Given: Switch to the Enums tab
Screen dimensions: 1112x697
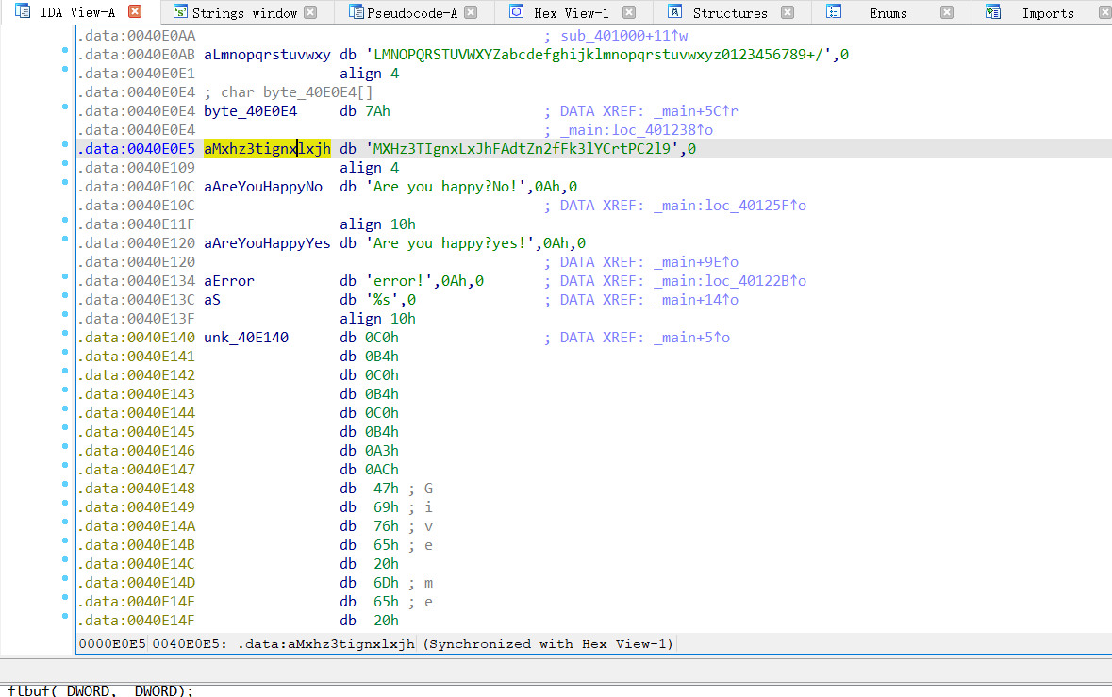Looking at the screenshot, I should pos(888,13).
